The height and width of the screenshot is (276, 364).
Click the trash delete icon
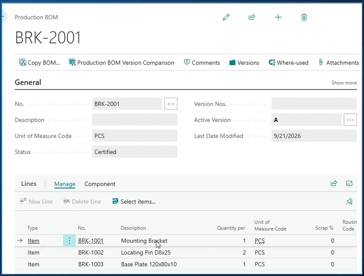coord(304,17)
